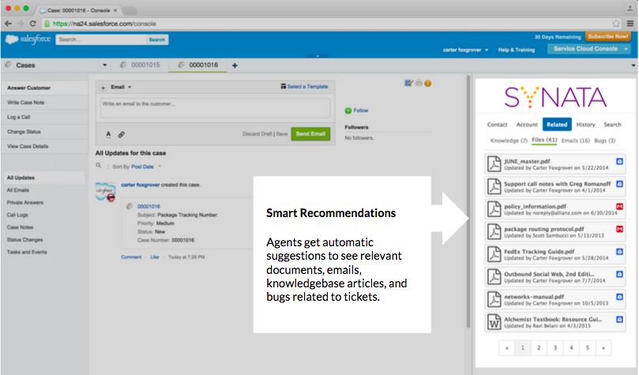Go to page 2 of files
Screen dimensions: 639x375
coord(539,347)
